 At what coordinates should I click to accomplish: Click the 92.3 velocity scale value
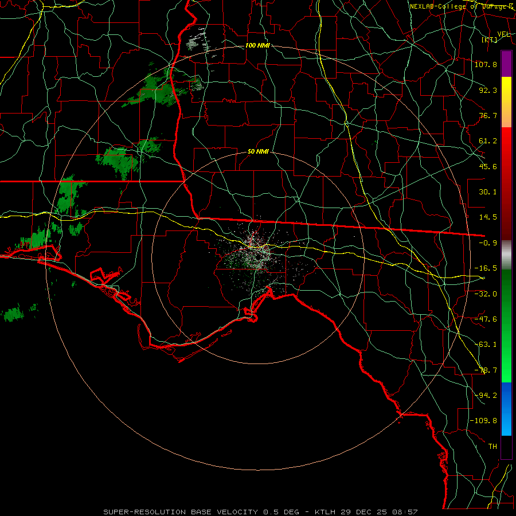click(488, 90)
